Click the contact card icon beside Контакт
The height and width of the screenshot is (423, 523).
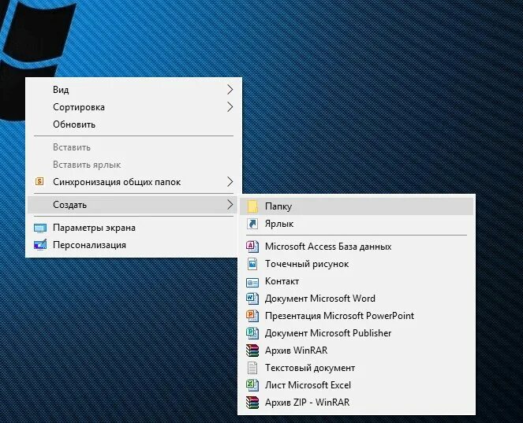[252, 282]
